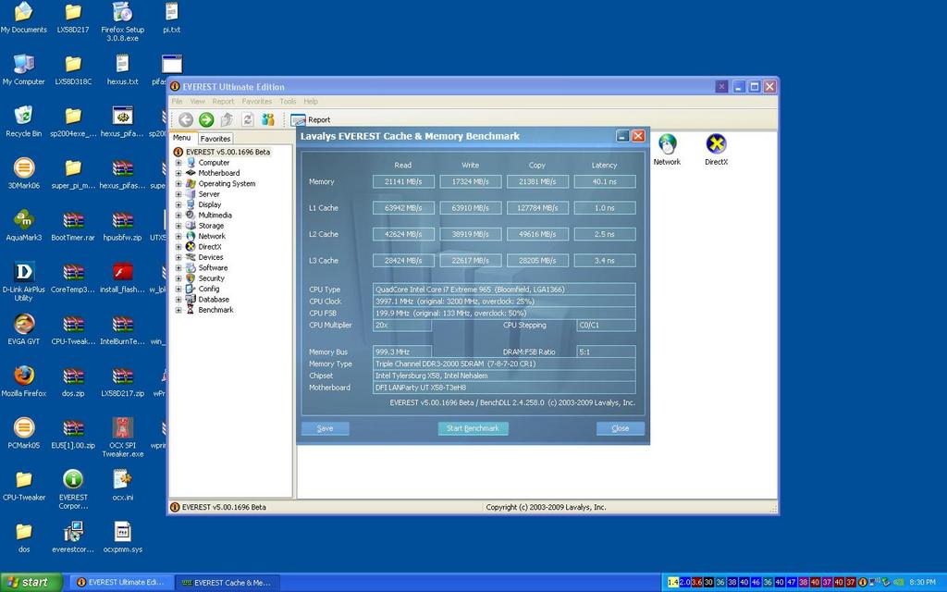947x592 pixels.
Task: Expand the Storage tree node
Action: [x=178, y=226]
